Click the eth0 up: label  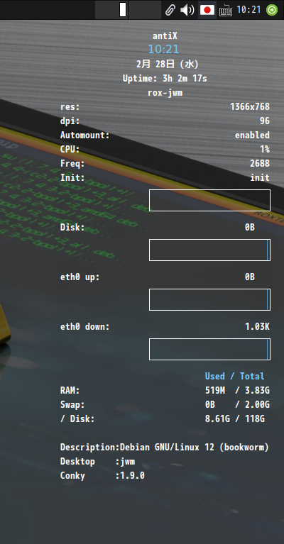click(80, 277)
